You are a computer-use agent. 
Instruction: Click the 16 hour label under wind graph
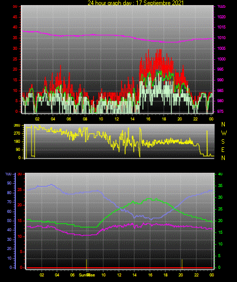coord(148,119)
